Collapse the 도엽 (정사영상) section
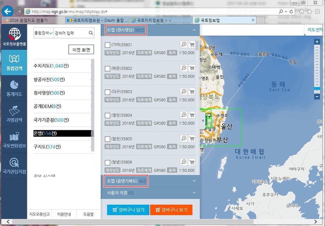The width and height of the screenshot is (325, 226). pos(194,30)
